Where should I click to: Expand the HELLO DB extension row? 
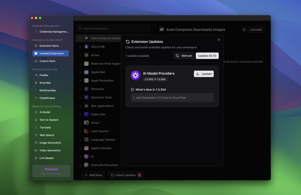point(80,47)
